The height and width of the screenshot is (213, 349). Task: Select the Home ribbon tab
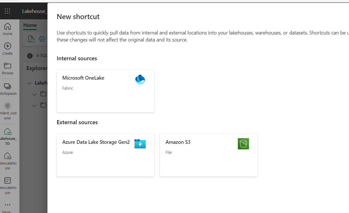(30, 25)
